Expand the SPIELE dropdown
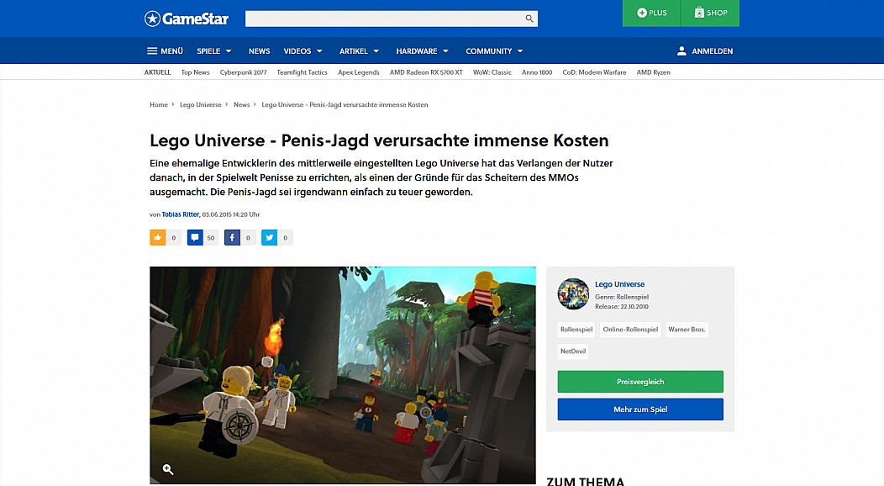Screen dimensions: 884x486 click(x=214, y=50)
